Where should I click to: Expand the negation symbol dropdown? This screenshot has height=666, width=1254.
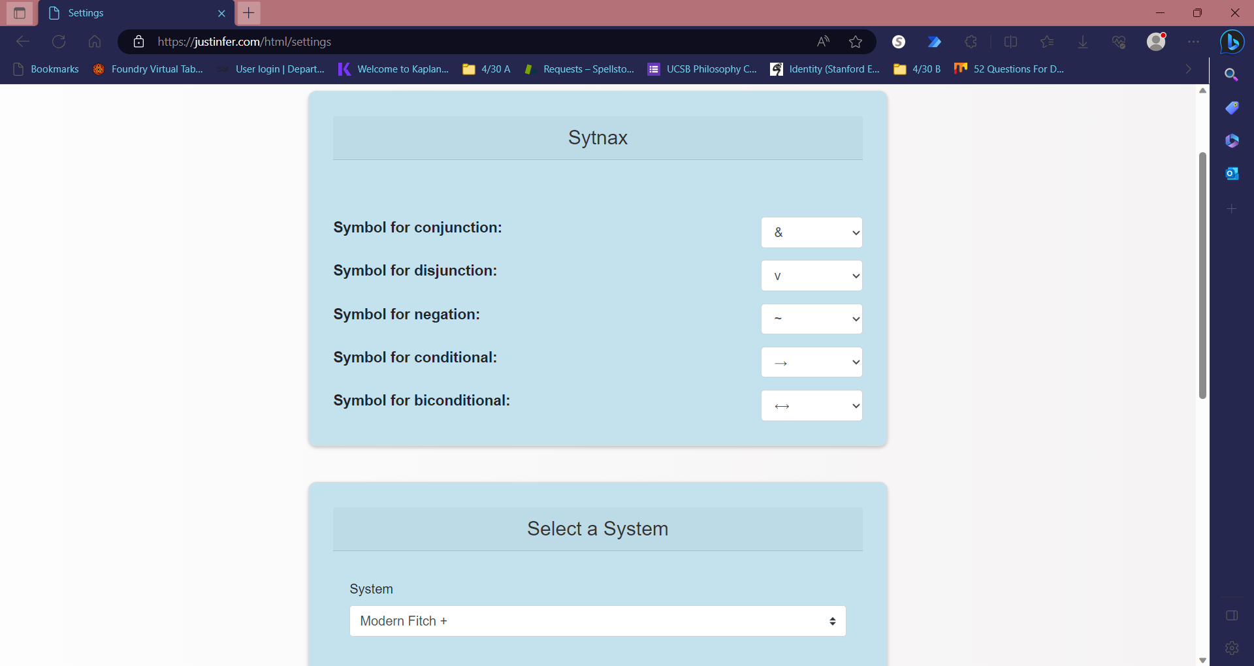coord(811,319)
